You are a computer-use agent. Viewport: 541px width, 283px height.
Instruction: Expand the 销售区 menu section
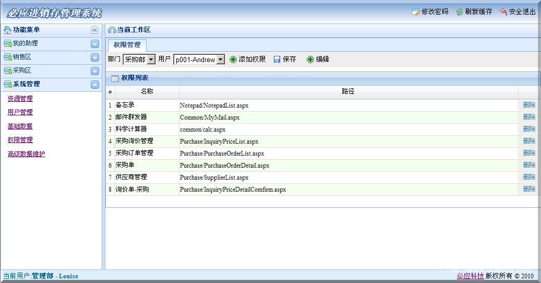[94, 57]
